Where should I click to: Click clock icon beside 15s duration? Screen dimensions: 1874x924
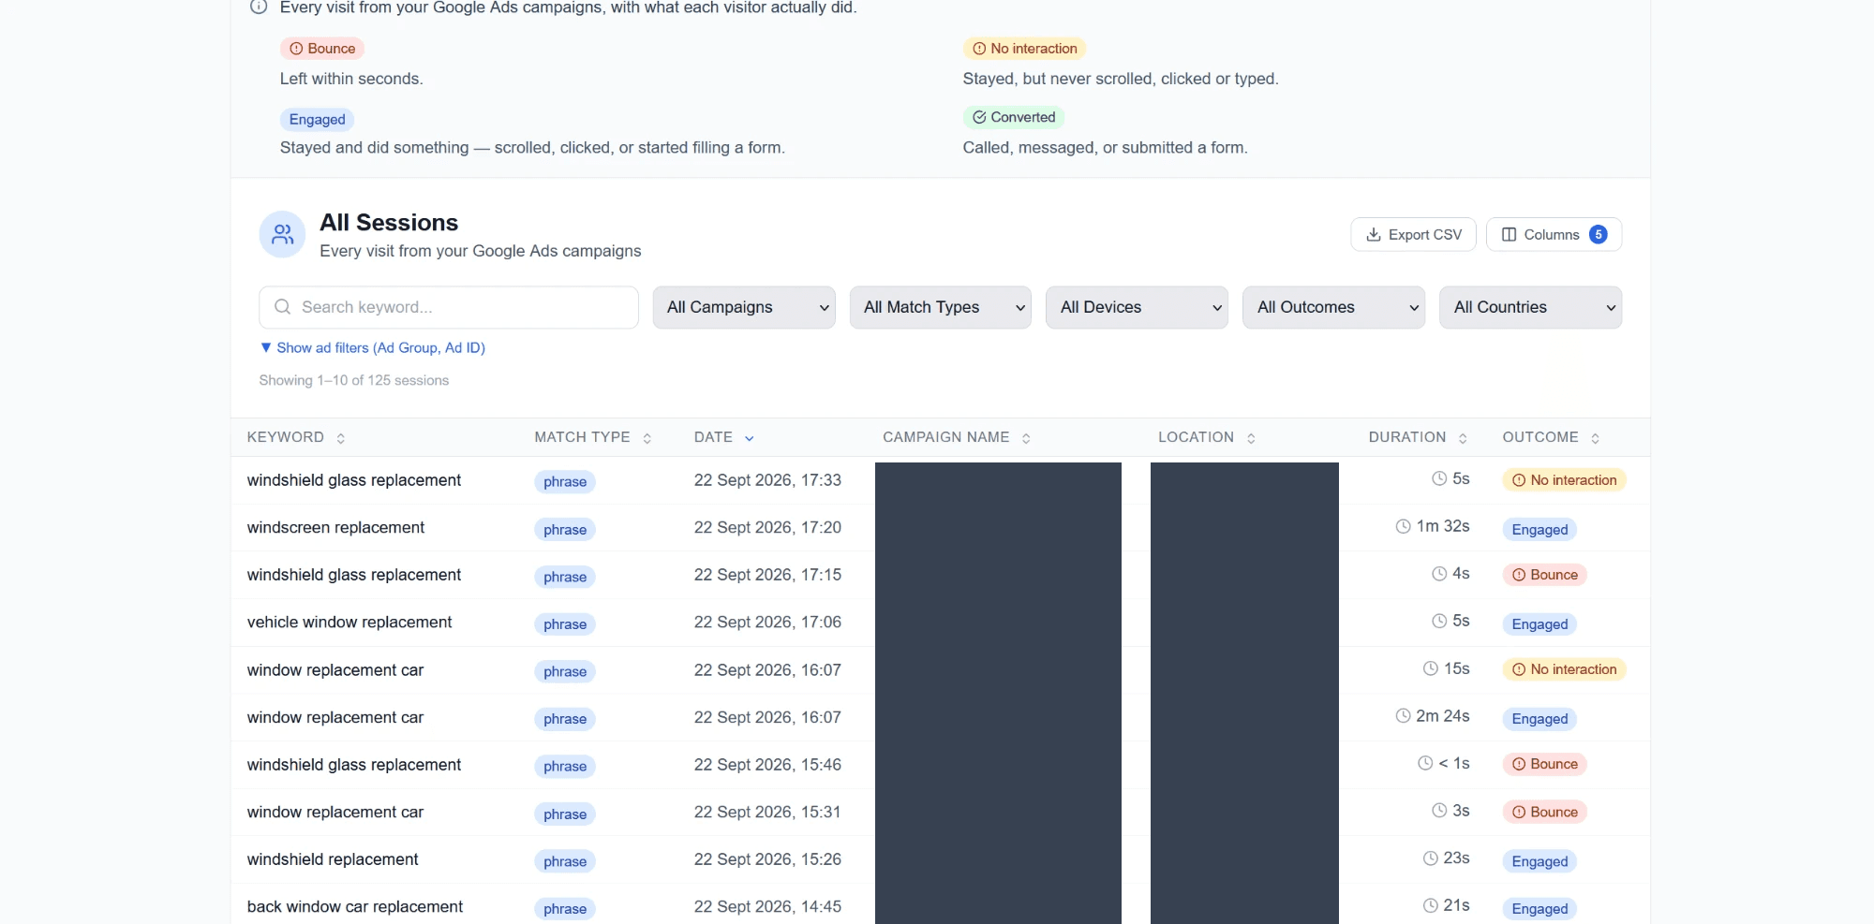click(1430, 668)
